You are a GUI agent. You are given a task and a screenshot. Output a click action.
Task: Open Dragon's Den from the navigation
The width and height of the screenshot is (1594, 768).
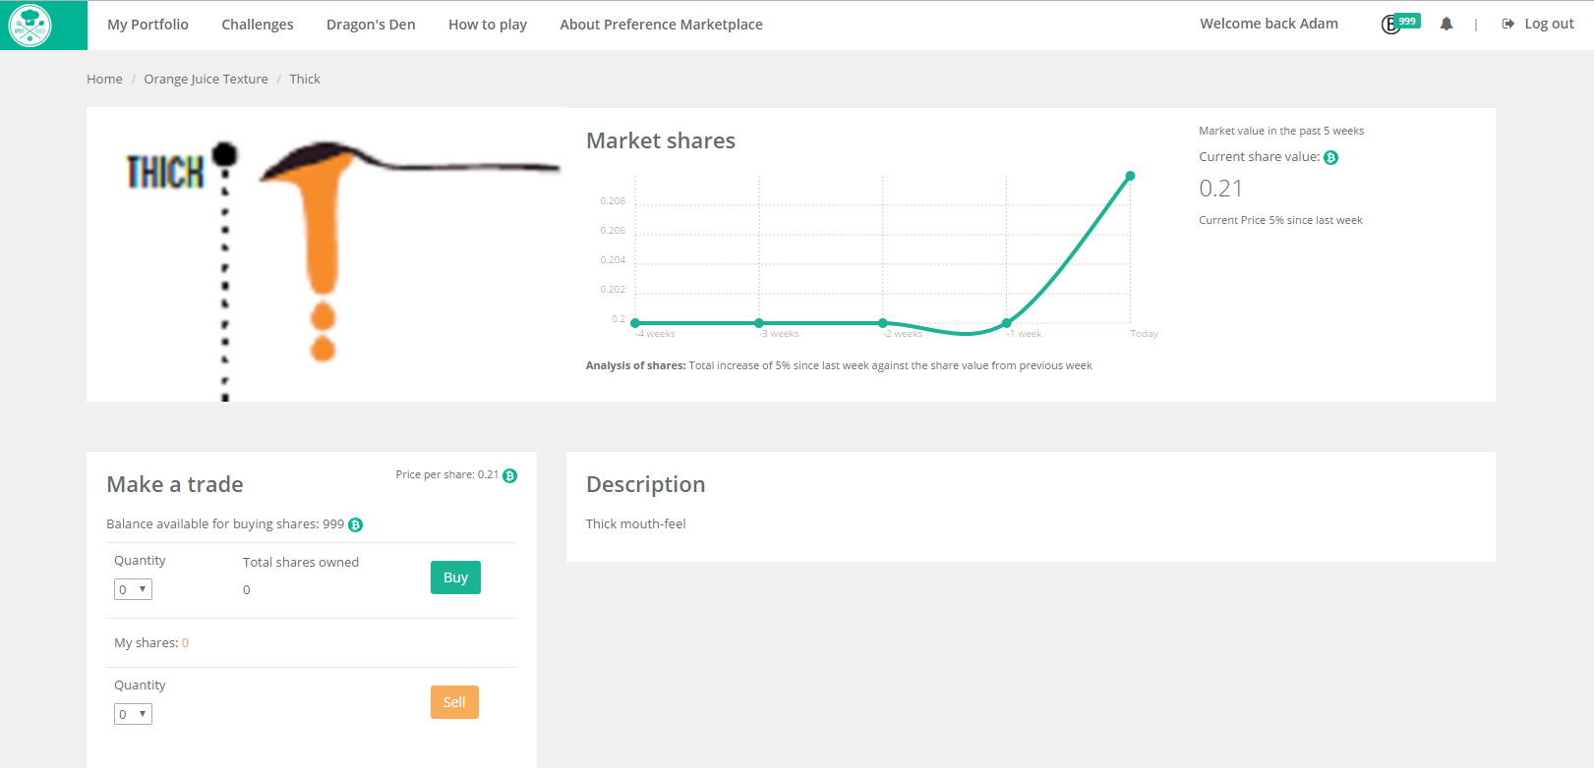pyautogui.click(x=371, y=25)
